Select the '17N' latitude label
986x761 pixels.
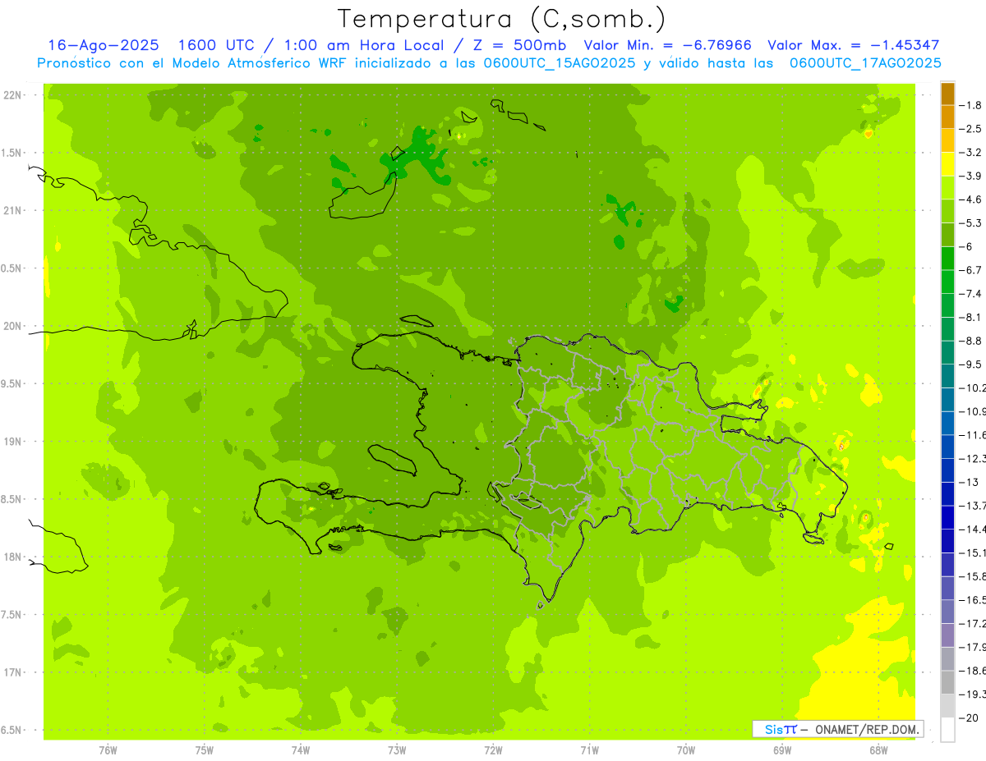pyautogui.click(x=12, y=672)
